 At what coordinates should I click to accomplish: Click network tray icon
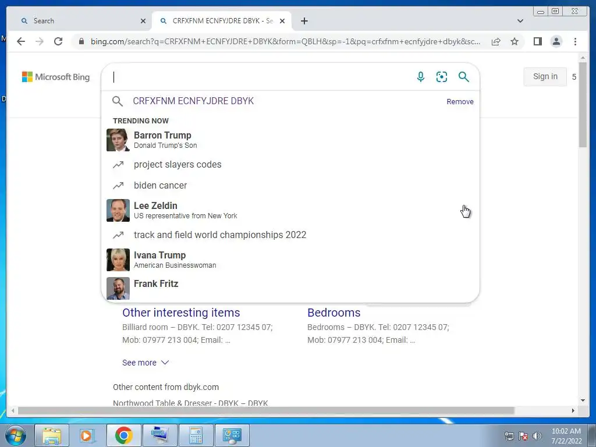[x=509, y=436]
